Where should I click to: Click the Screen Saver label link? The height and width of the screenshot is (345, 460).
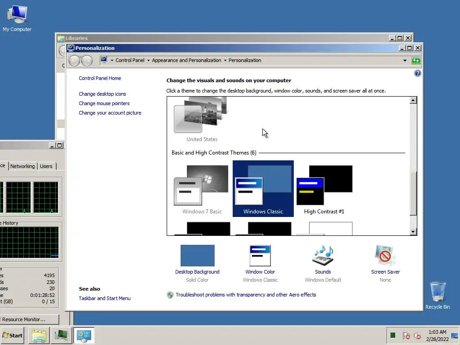pos(385,272)
